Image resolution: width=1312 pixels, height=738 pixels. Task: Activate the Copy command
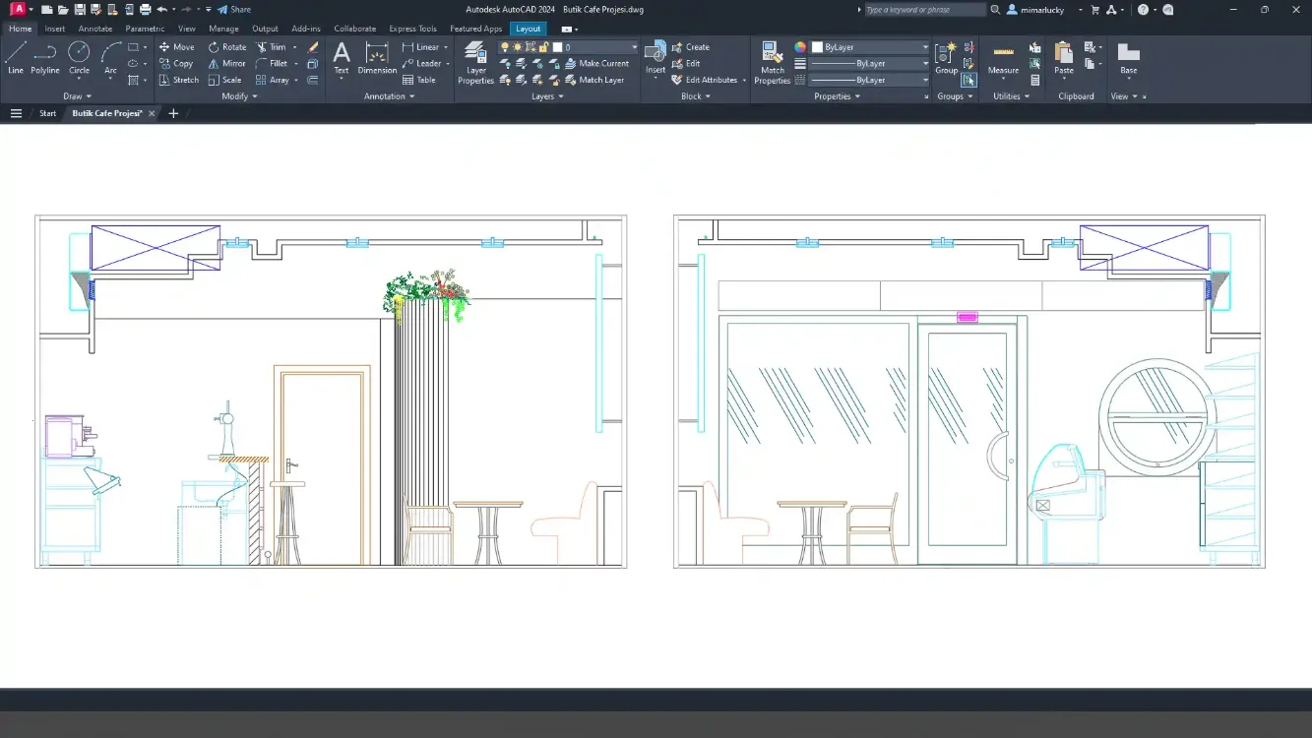[x=176, y=64]
